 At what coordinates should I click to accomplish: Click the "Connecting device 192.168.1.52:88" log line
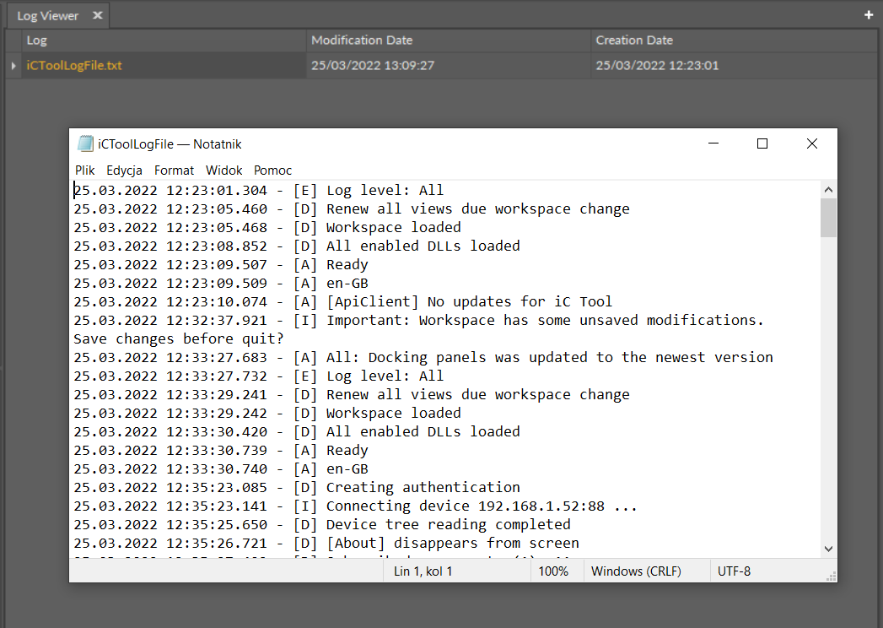tap(481, 506)
